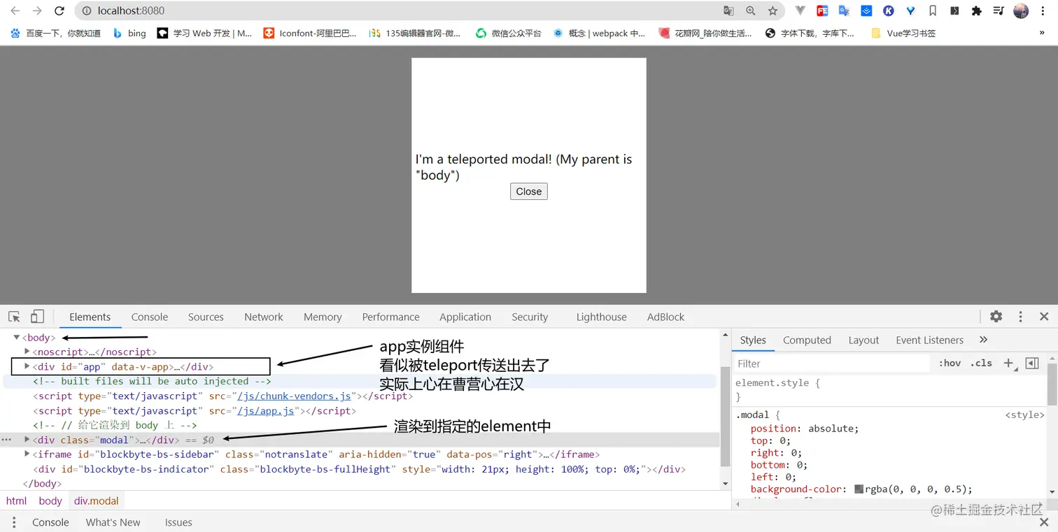This screenshot has width=1058, height=532.
Task: Expand the noscript node
Action: coord(27,352)
